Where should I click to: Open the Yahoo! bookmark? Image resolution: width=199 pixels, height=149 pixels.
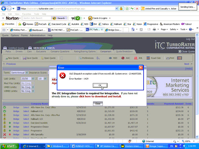click(x=187, y=24)
